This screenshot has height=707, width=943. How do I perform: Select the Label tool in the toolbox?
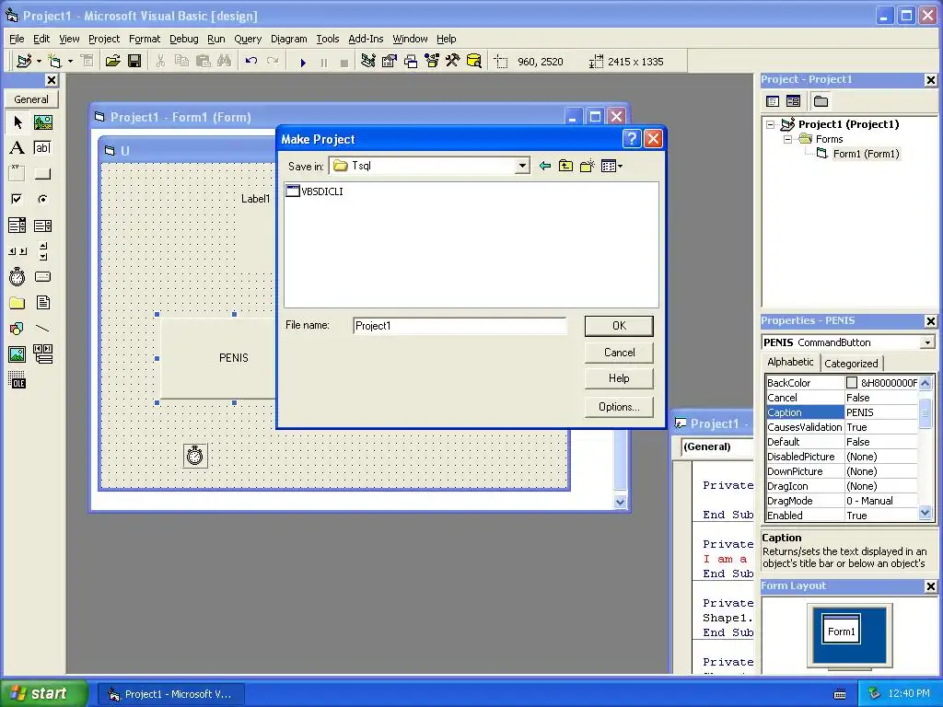[17, 148]
